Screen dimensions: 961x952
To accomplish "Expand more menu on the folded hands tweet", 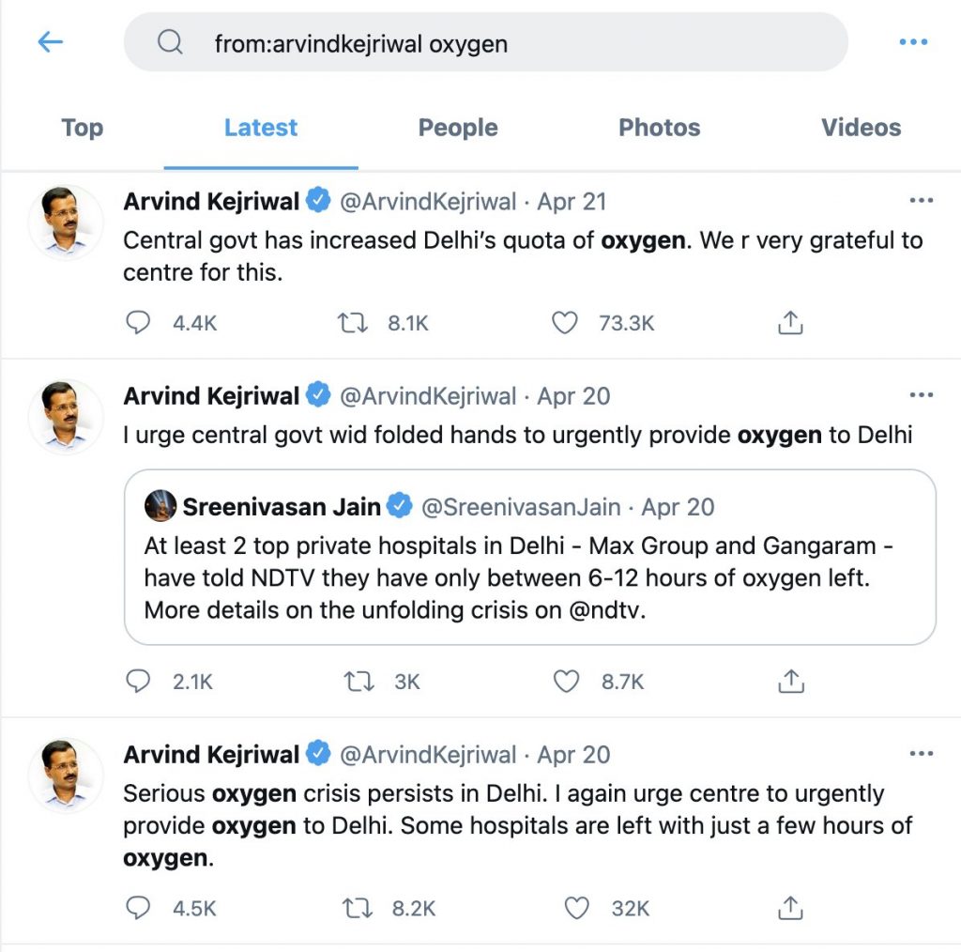I will [922, 395].
